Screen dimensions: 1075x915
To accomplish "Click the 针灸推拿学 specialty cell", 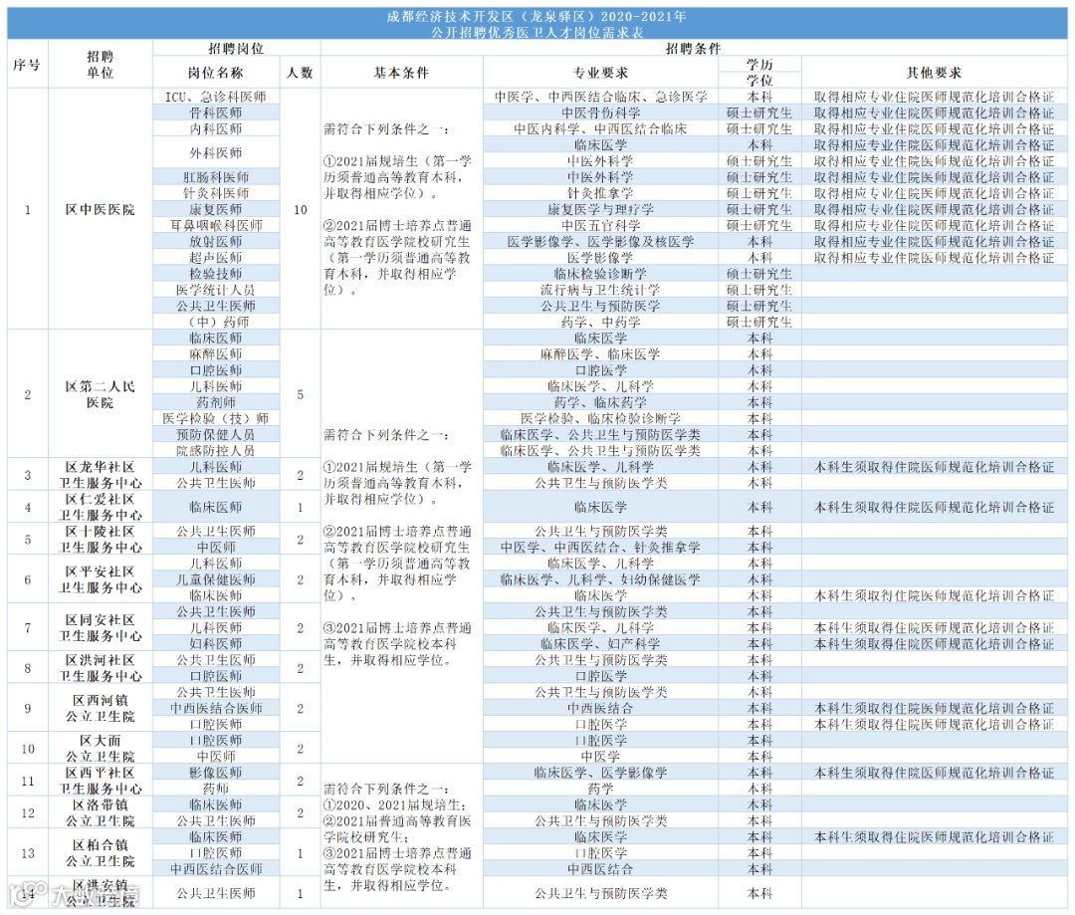I will click(600, 193).
